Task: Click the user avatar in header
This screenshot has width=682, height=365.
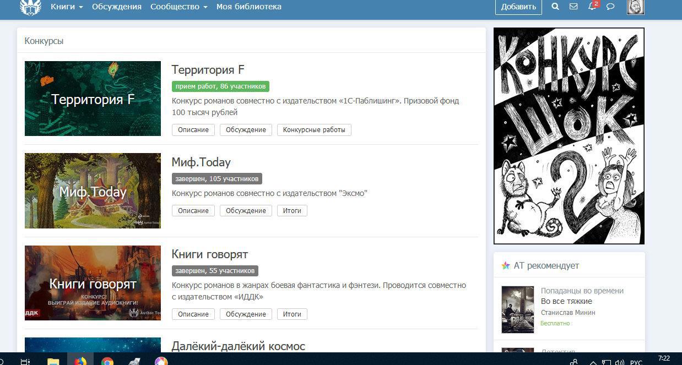Action: [635, 7]
